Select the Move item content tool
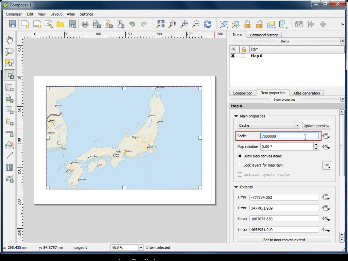 click(9, 75)
